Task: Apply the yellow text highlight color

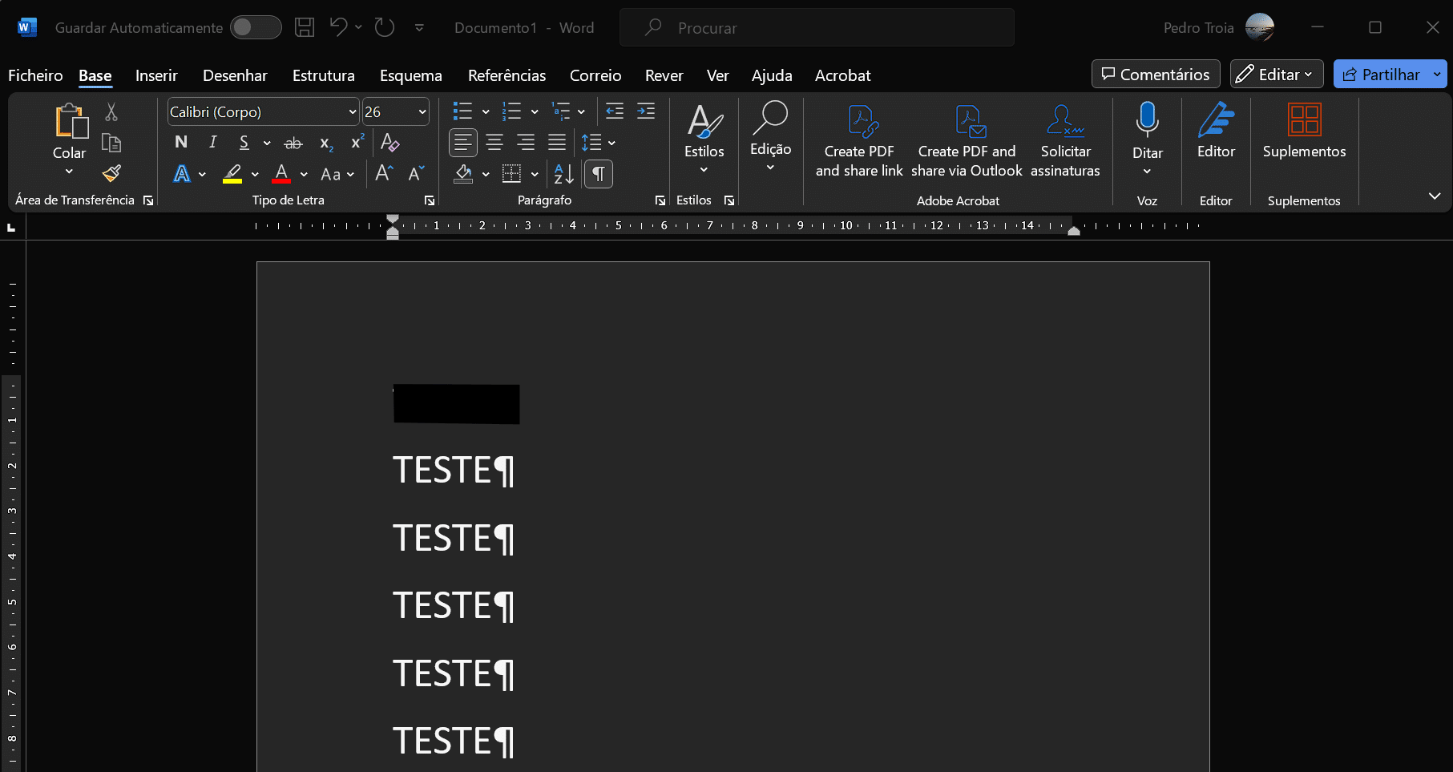Action: (x=232, y=174)
